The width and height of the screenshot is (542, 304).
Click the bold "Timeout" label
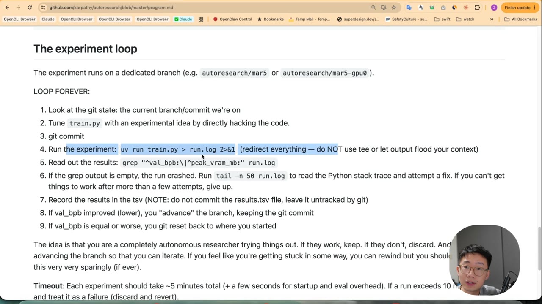(x=48, y=286)
